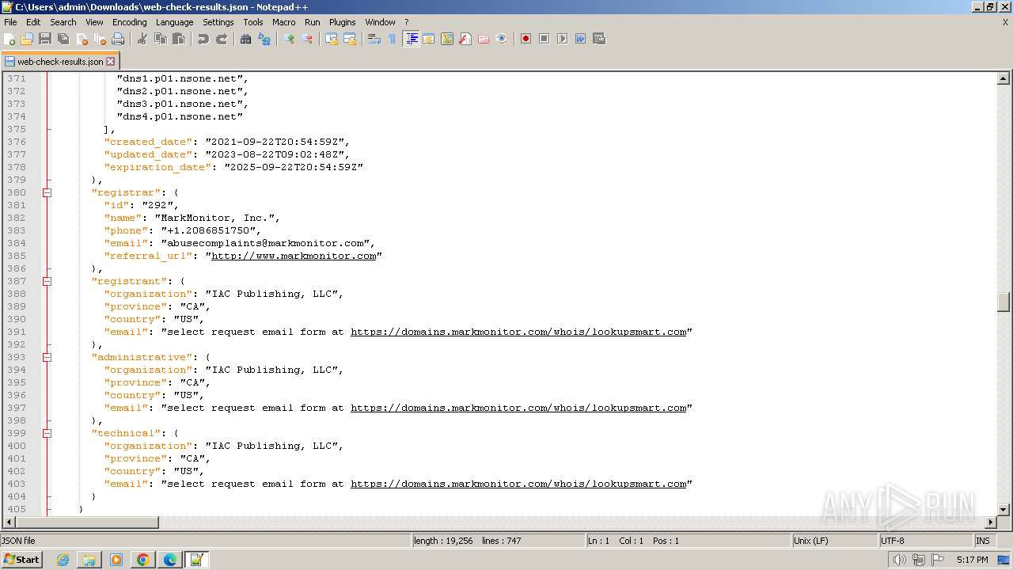Click the Copy toolbar icon
Image resolution: width=1013 pixels, height=570 pixels.
point(161,39)
